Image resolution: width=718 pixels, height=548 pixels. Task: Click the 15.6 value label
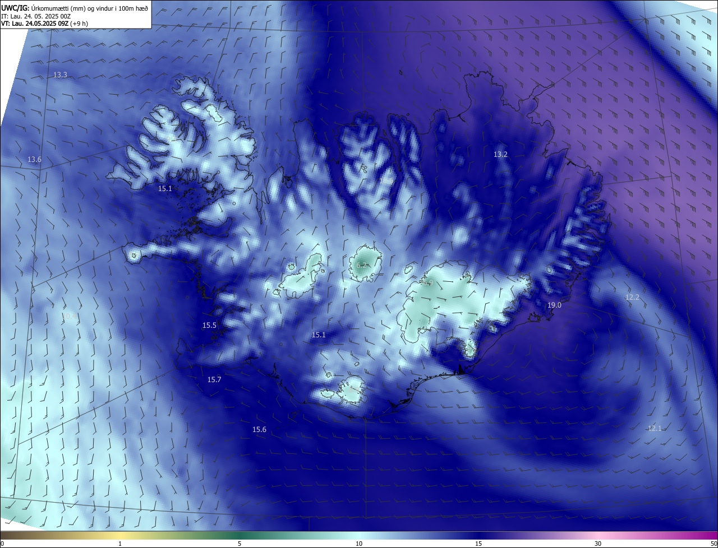coord(259,429)
